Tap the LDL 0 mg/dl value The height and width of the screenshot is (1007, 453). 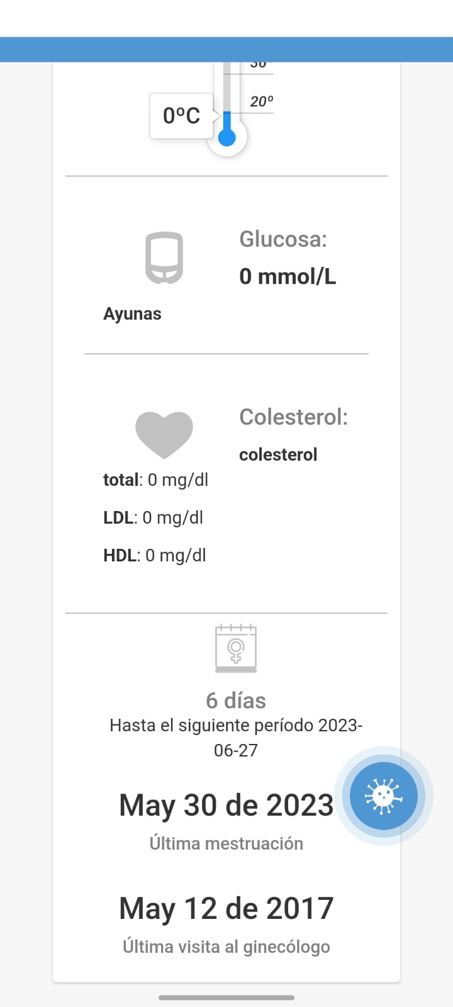click(x=153, y=517)
